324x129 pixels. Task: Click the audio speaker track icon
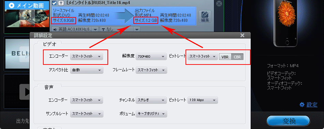55,30
